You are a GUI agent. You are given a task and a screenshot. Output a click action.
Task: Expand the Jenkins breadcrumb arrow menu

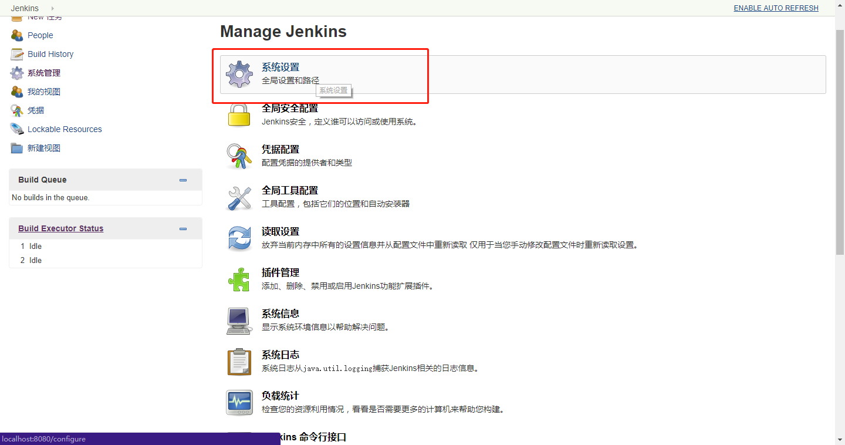[x=53, y=8]
